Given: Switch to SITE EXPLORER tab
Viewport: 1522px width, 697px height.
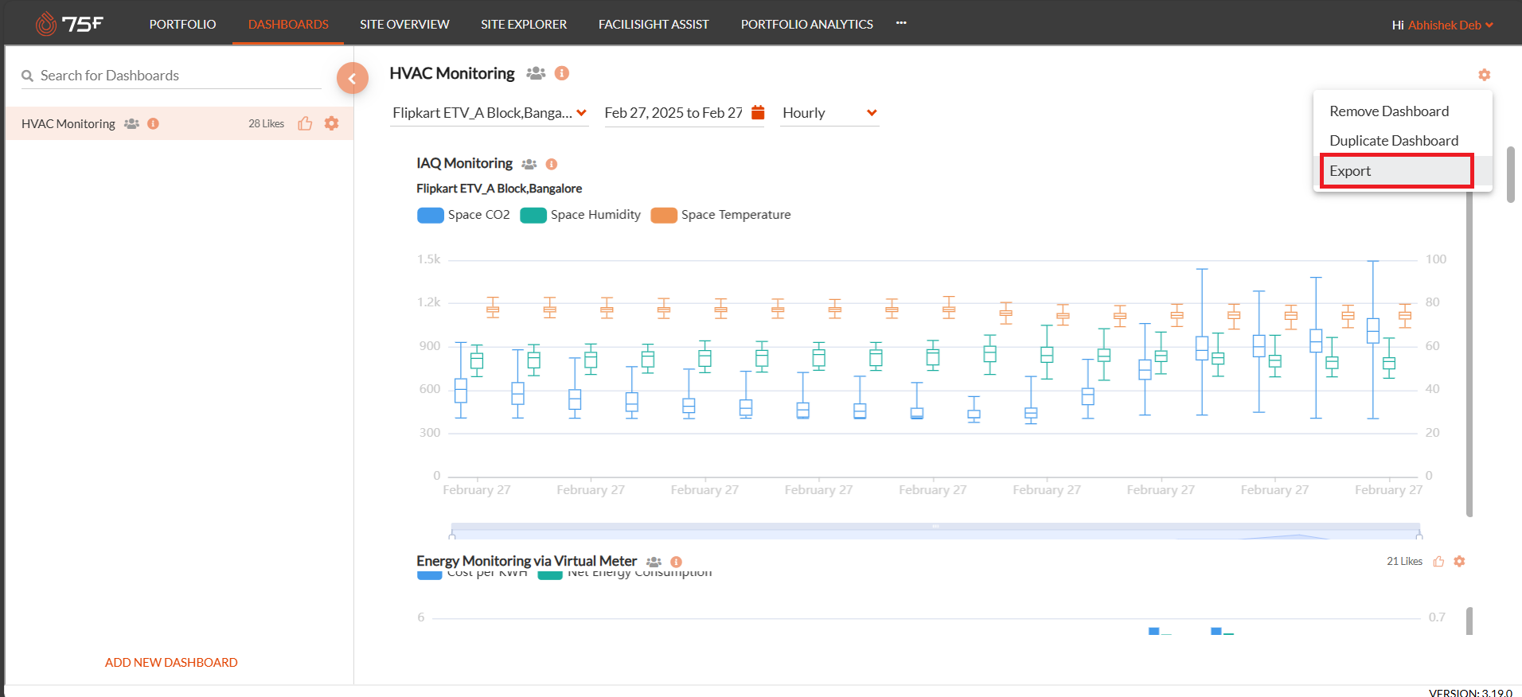Looking at the screenshot, I should [x=524, y=24].
